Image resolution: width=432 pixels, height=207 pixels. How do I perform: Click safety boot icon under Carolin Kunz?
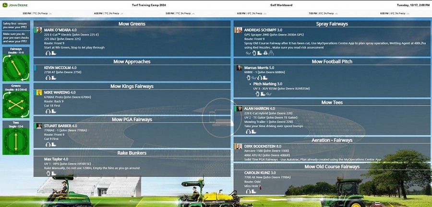pos(254,191)
